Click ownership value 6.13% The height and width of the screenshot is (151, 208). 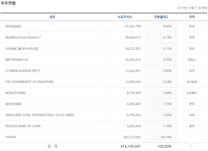(167, 38)
